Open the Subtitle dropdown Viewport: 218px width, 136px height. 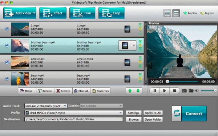[x=101, y=106]
